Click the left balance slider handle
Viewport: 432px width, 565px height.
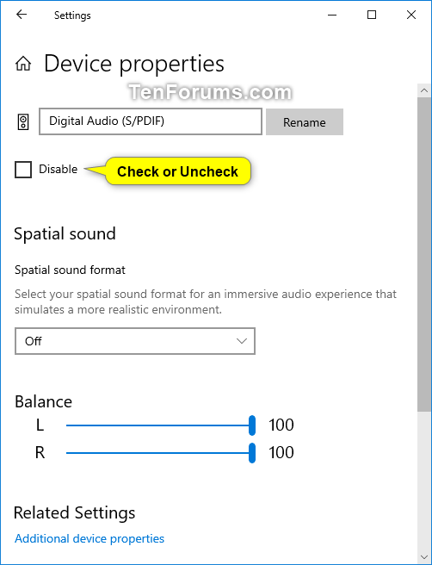pos(252,425)
